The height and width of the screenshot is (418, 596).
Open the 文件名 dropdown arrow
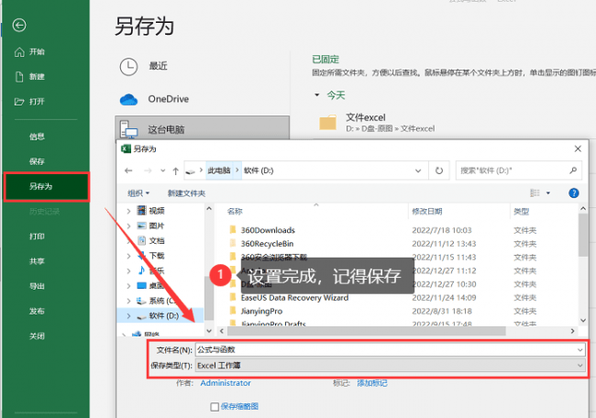[580, 349]
